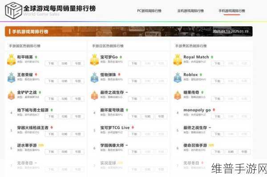Click the 全球游戏每周销量排行榜 site title
The height and width of the screenshot is (177, 267).
click(60, 8)
